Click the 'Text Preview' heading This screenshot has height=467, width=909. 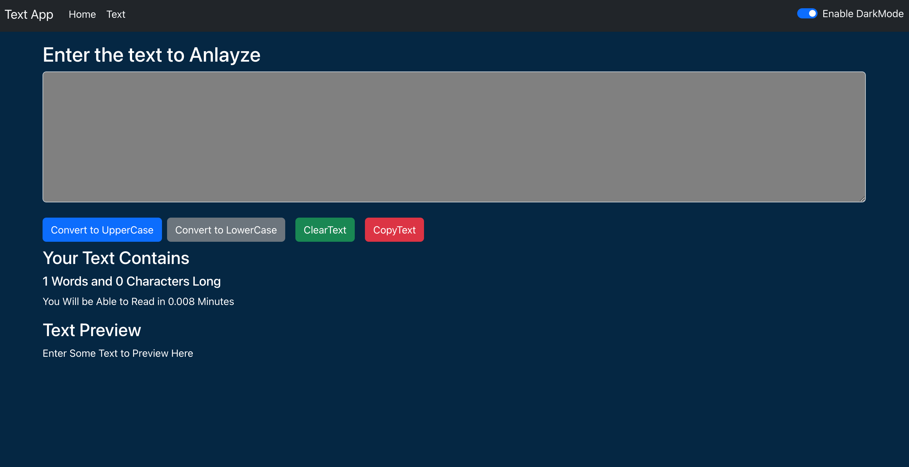point(92,330)
